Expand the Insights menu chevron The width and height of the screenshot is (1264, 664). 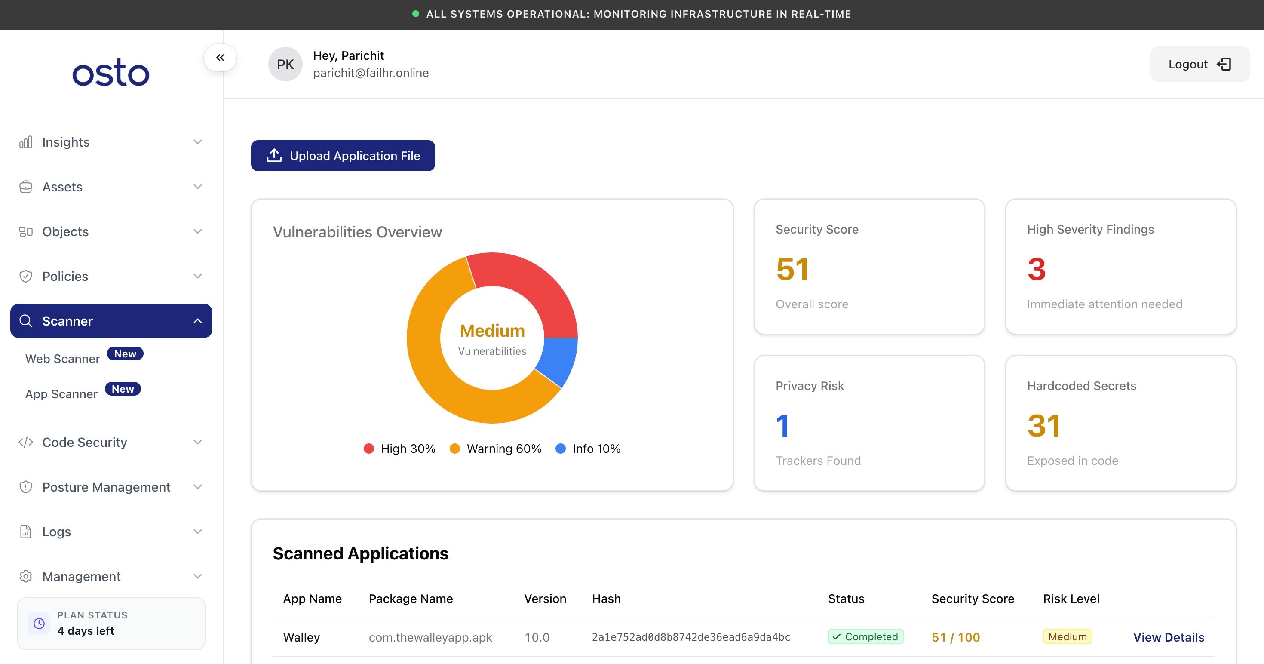(x=198, y=142)
